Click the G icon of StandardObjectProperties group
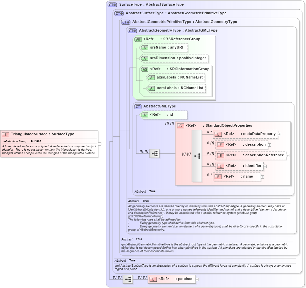Screen dimensions: 306x288 point(181,126)
